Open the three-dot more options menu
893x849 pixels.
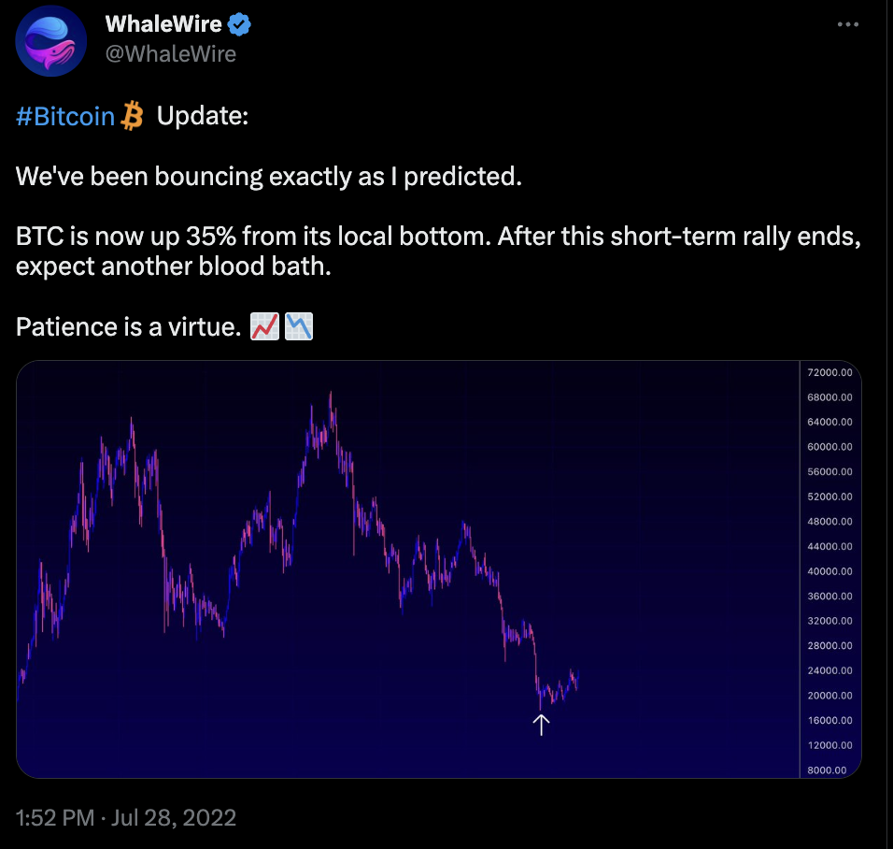click(x=847, y=24)
